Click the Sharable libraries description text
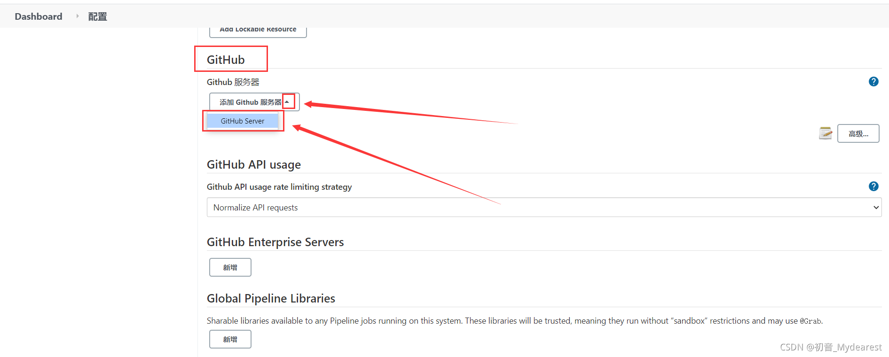889x357 pixels. 515,321
